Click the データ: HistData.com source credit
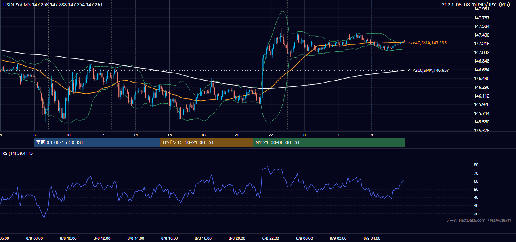This screenshot has height=242, width=516. tap(479, 220)
